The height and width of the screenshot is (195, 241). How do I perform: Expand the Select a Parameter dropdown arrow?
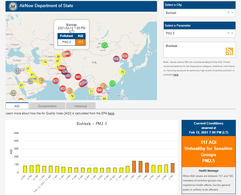coord(232,33)
